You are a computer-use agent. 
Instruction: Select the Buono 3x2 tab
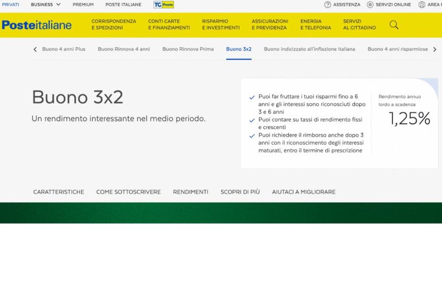[239, 49]
